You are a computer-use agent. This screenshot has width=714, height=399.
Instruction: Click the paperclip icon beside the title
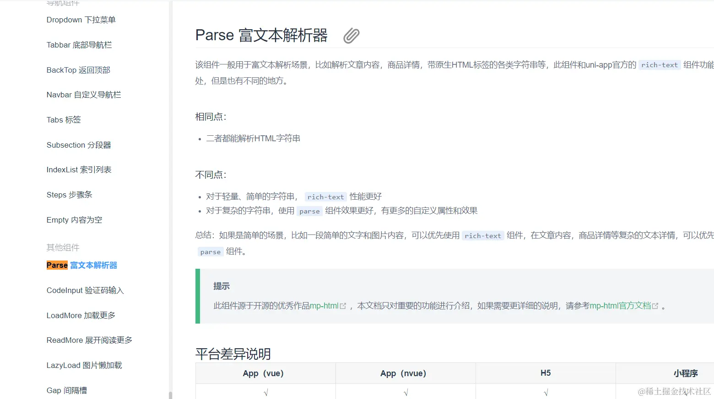pos(352,35)
